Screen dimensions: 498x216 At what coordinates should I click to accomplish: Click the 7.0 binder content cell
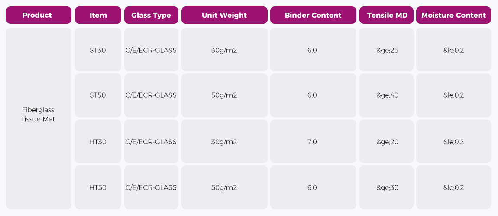tap(313, 142)
